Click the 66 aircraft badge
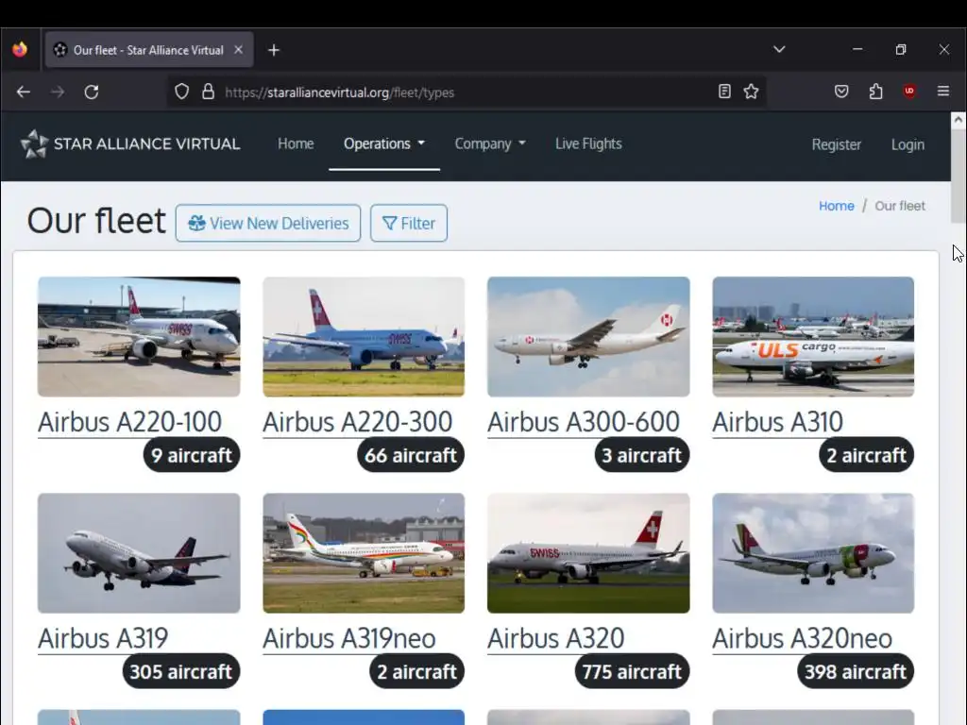967x725 pixels. (x=411, y=455)
